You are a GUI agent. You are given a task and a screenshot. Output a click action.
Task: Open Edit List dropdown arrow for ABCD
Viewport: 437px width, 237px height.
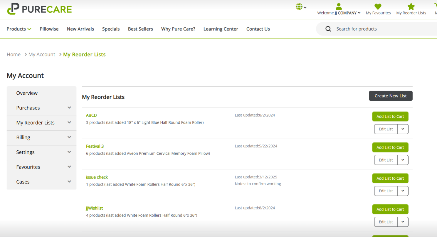pos(403,129)
